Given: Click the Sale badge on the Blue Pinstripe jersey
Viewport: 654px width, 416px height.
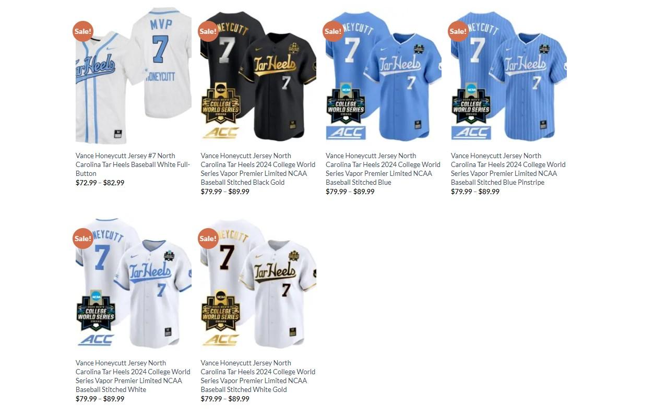Looking at the screenshot, I should click(458, 31).
